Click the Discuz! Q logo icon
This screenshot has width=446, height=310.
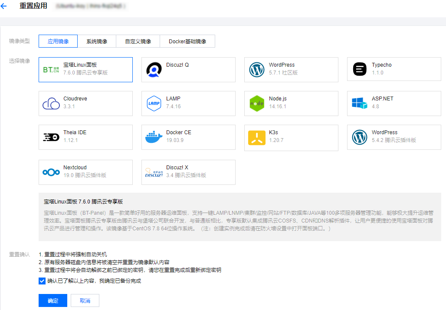coord(154,70)
